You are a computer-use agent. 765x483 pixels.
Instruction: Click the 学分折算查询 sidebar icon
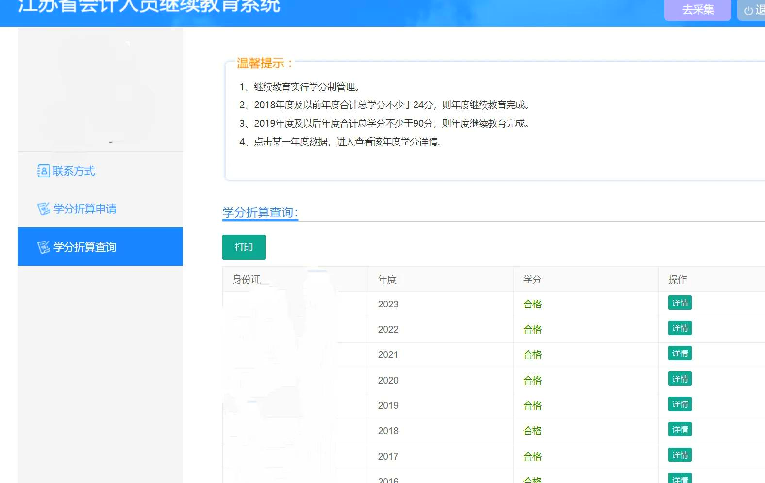44,247
